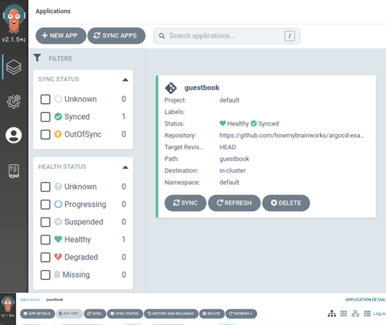Switch to network view icon in bottom toolbar
The image size is (386, 325).
[355, 313]
